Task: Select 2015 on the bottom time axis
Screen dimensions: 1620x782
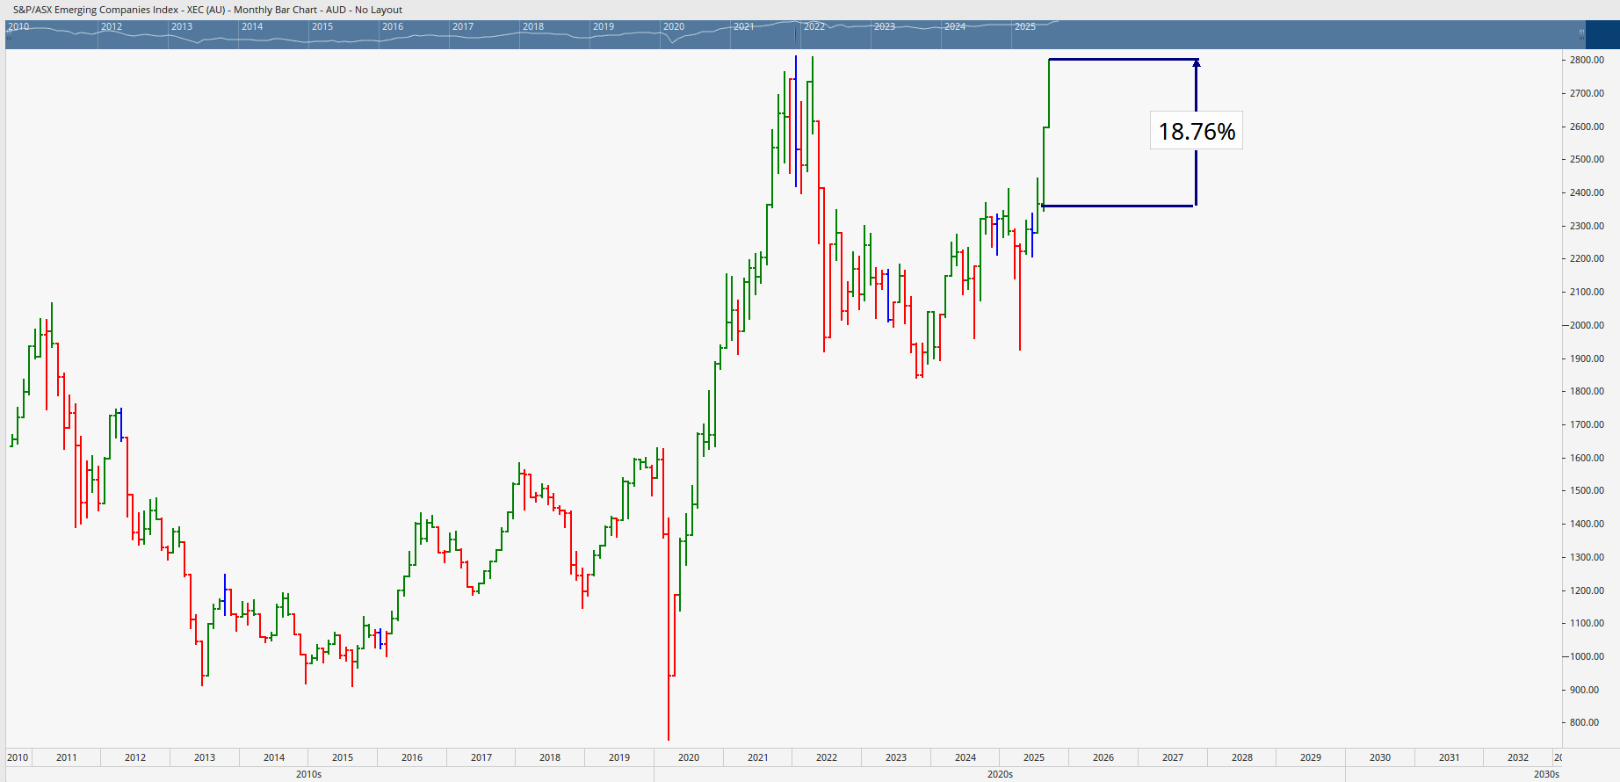Action: (343, 757)
